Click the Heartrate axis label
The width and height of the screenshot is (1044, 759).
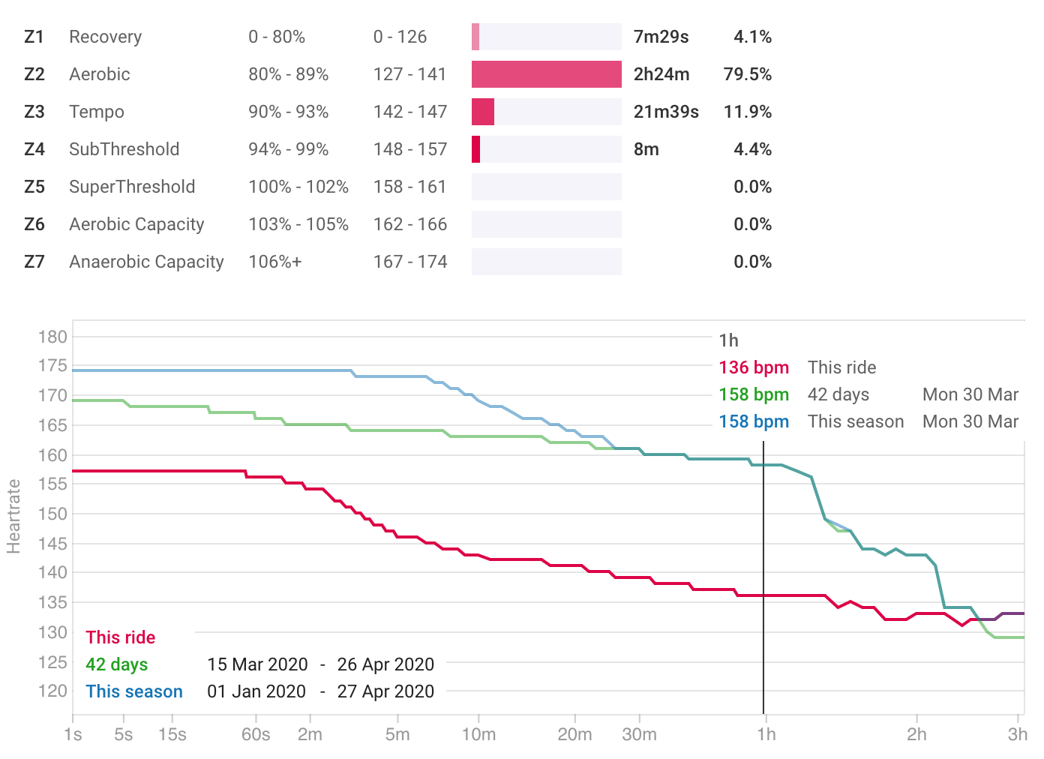(x=13, y=516)
